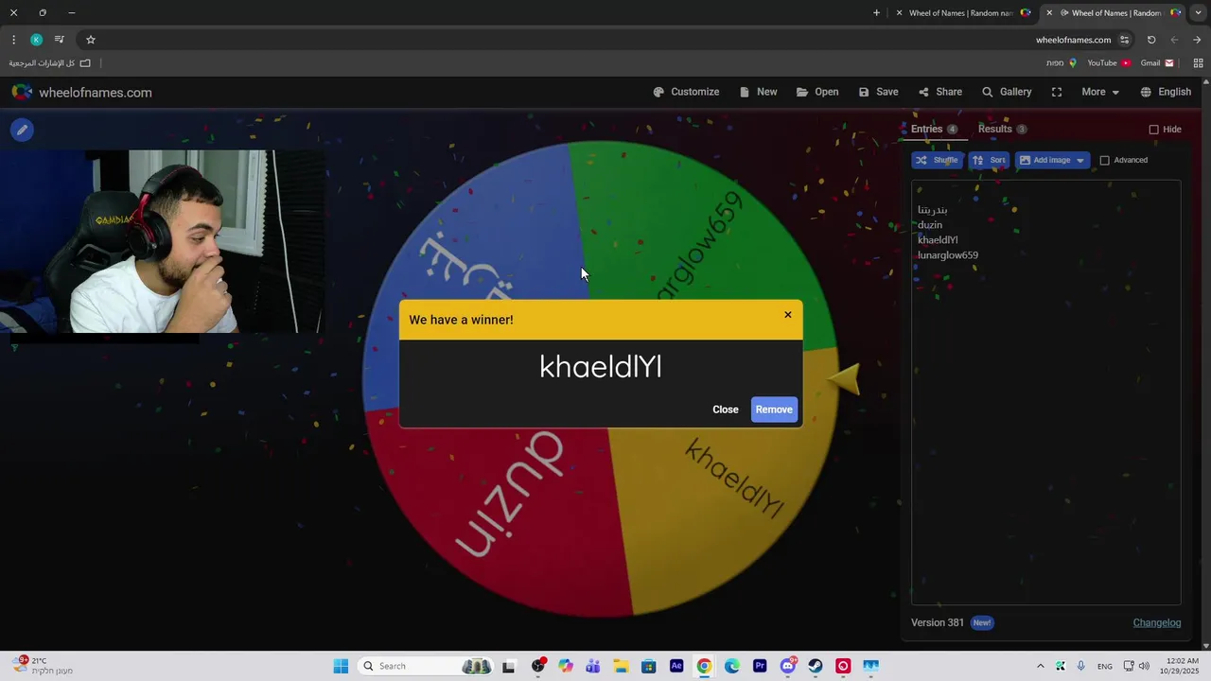
Task: Open Discord from the taskbar
Action: pos(788,666)
